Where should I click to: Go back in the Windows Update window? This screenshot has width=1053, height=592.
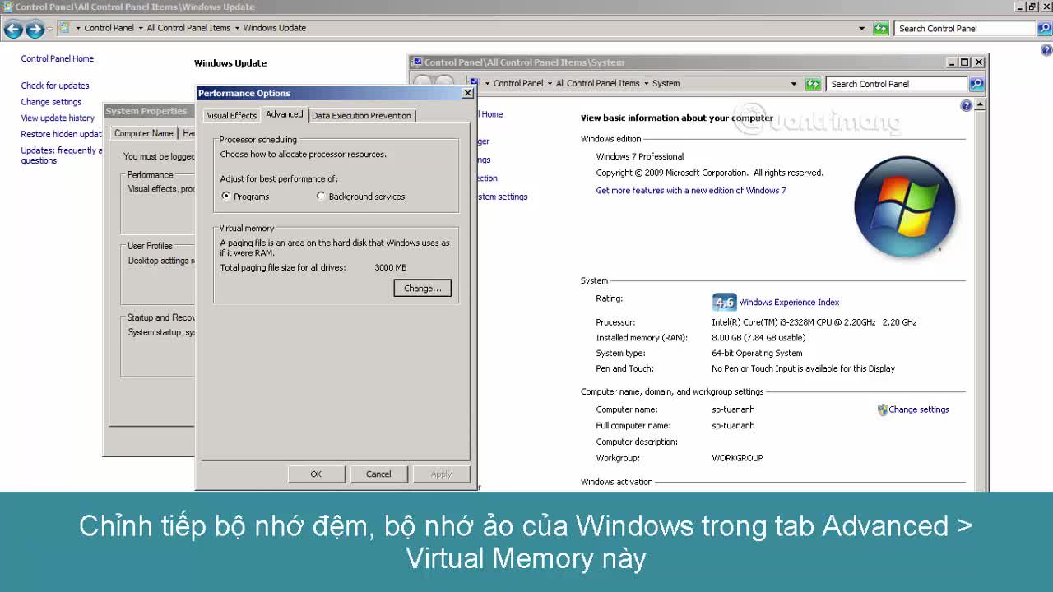13,30
